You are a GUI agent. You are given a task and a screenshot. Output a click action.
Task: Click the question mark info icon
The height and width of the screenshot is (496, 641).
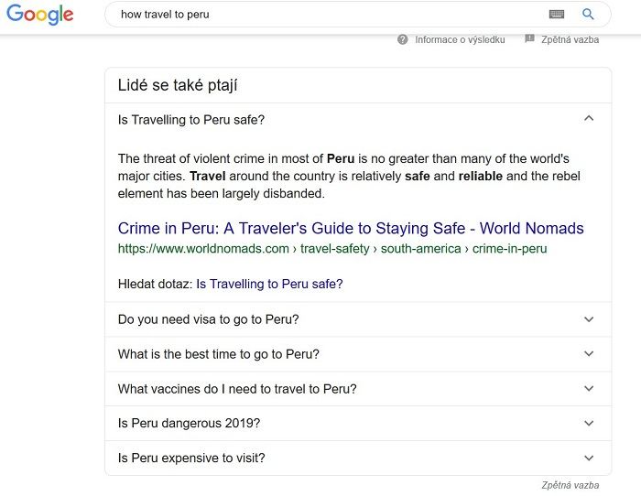pyautogui.click(x=403, y=40)
